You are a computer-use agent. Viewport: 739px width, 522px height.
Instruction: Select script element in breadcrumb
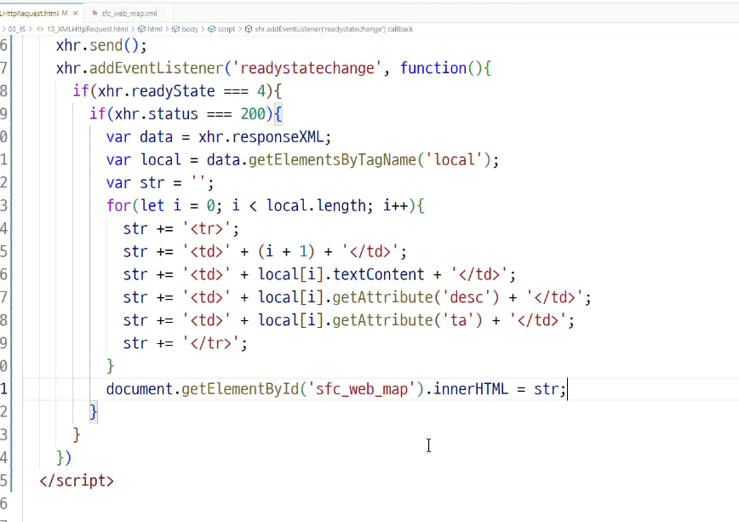click(x=226, y=29)
